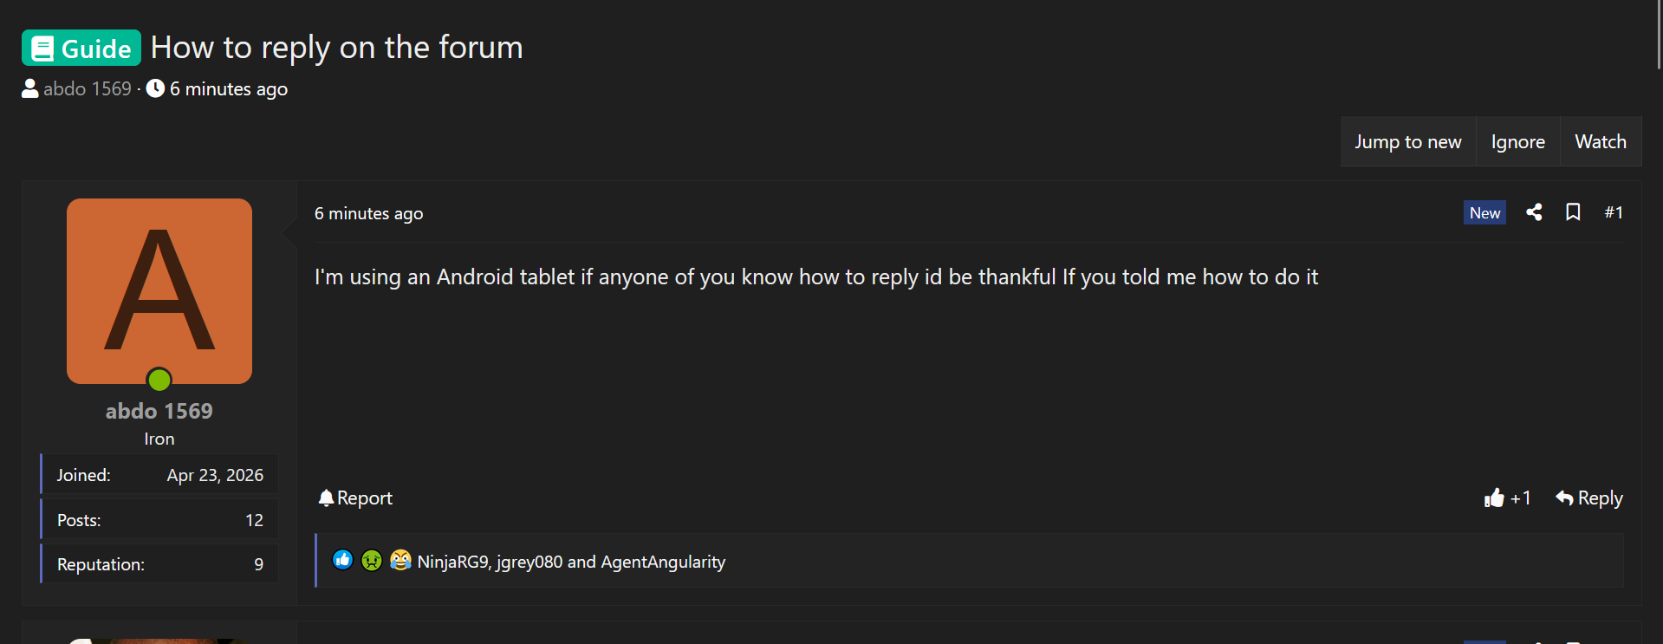Click the orange A avatar thumbnail
This screenshot has height=644, width=1663.
[x=159, y=291]
